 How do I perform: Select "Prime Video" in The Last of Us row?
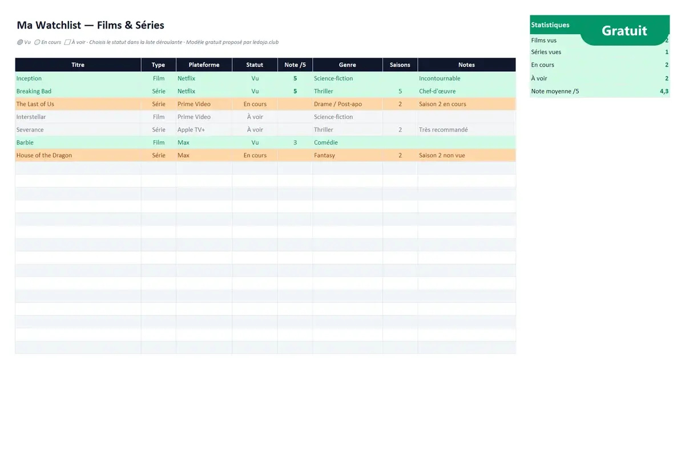point(204,104)
